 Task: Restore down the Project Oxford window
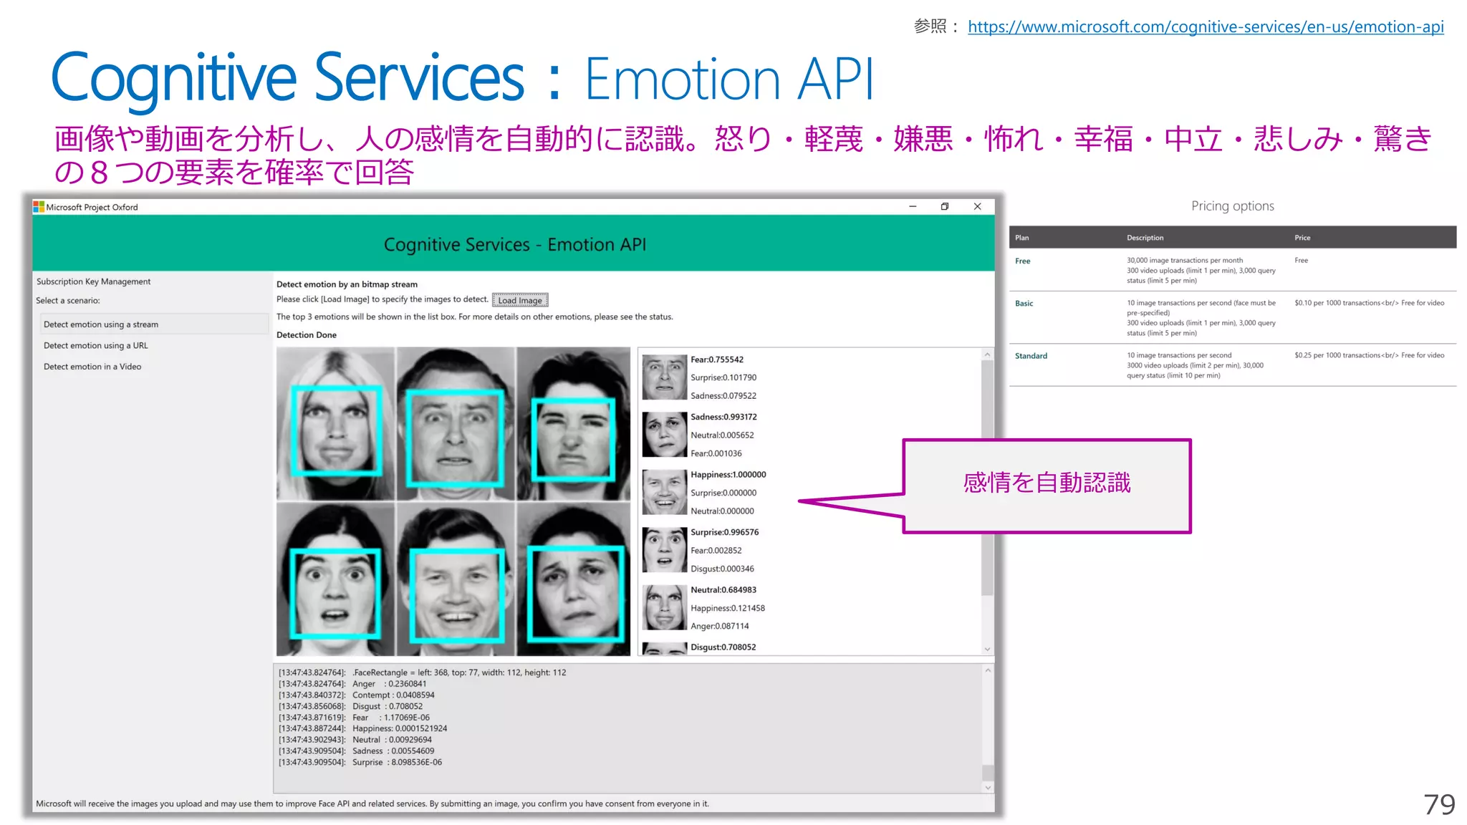945,206
